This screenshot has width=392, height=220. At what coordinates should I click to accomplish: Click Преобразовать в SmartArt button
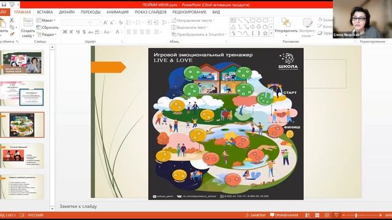tap(199, 34)
